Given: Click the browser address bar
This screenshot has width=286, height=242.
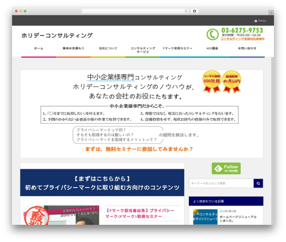Looking at the screenshot, I should pyautogui.click(x=136, y=11).
